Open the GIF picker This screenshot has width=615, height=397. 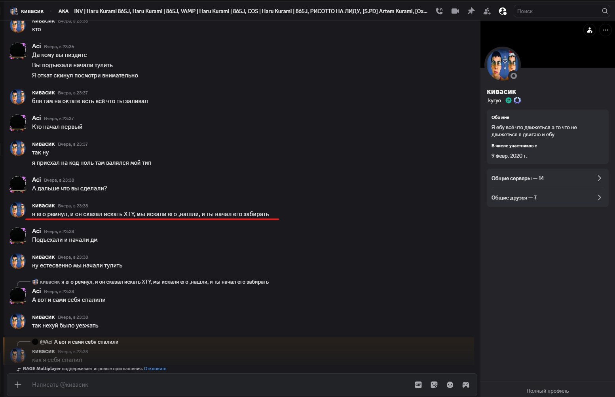click(x=418, y=385)
